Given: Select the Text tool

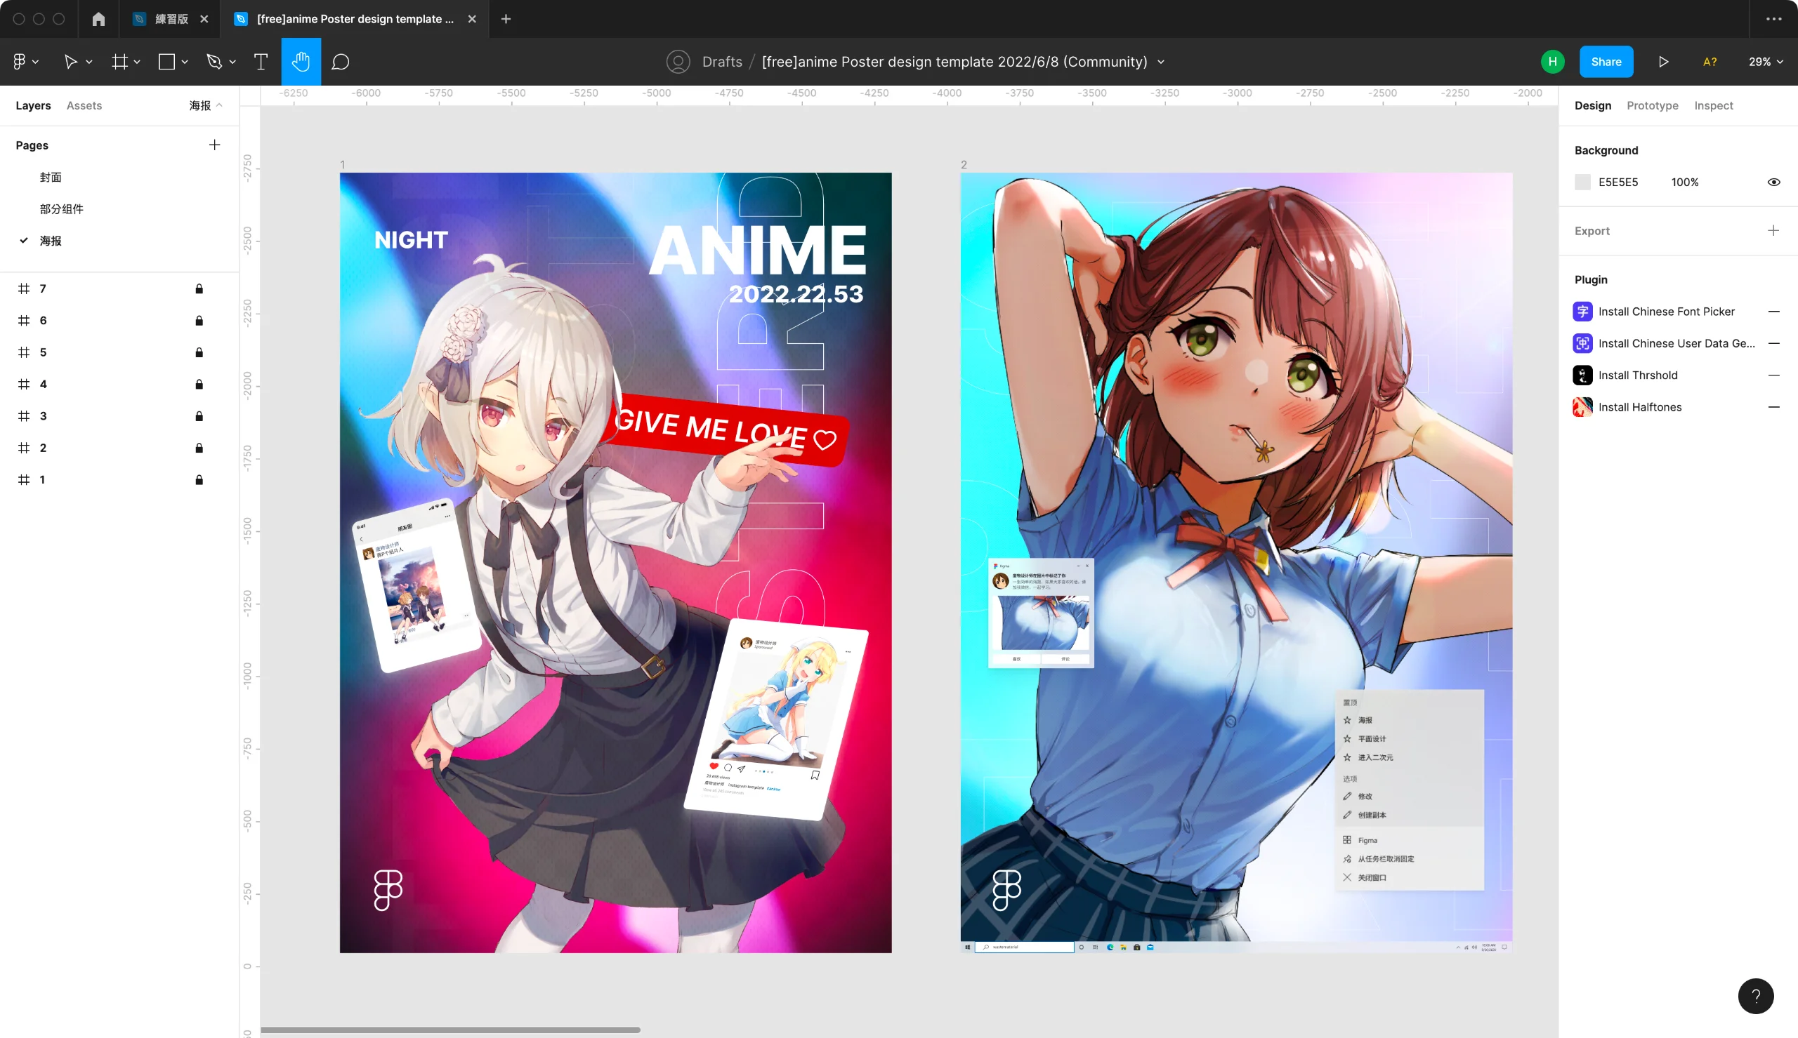Looking at the screenshot, I should (x=261, y=62).
